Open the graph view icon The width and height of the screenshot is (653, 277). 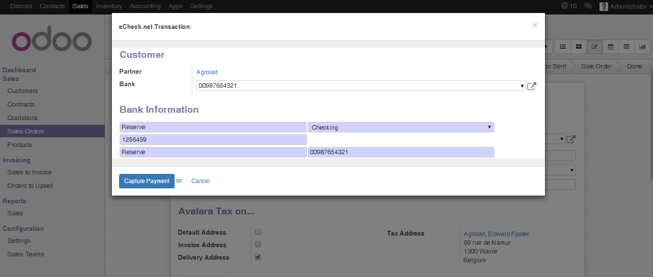click(642, 47)
